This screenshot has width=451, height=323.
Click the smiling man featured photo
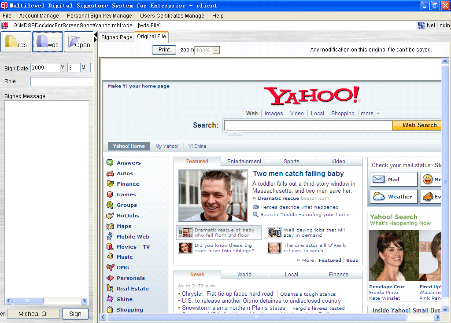(213, 195)
